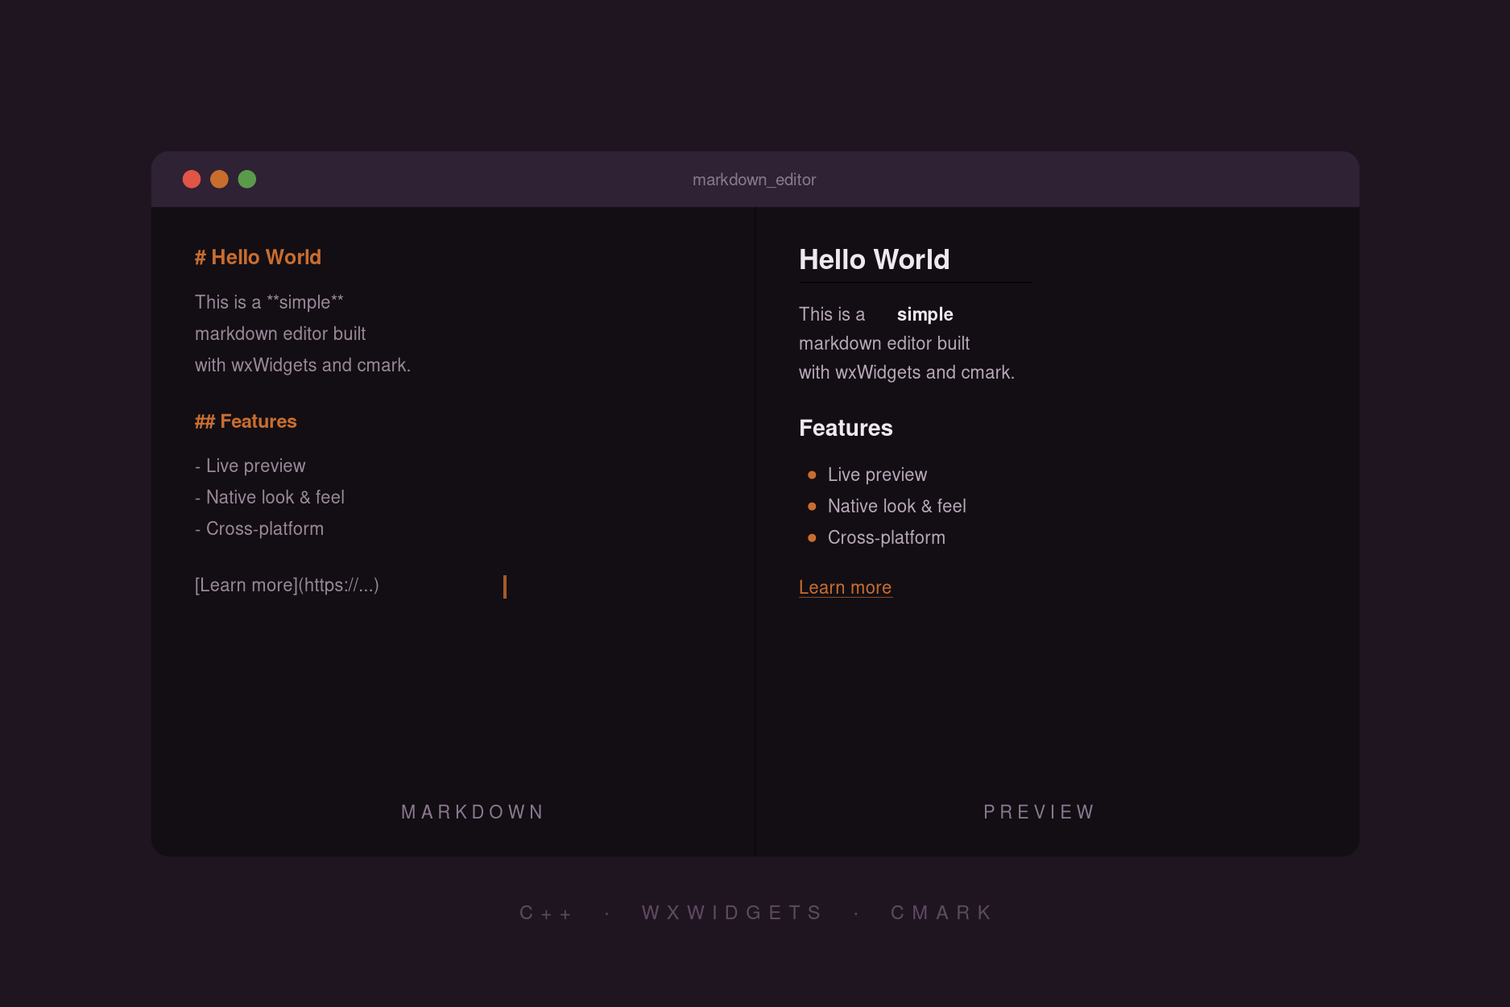The image size is (1510, 1007).
Task: Click the CMARK label in the footer
Action: [941, 912]
